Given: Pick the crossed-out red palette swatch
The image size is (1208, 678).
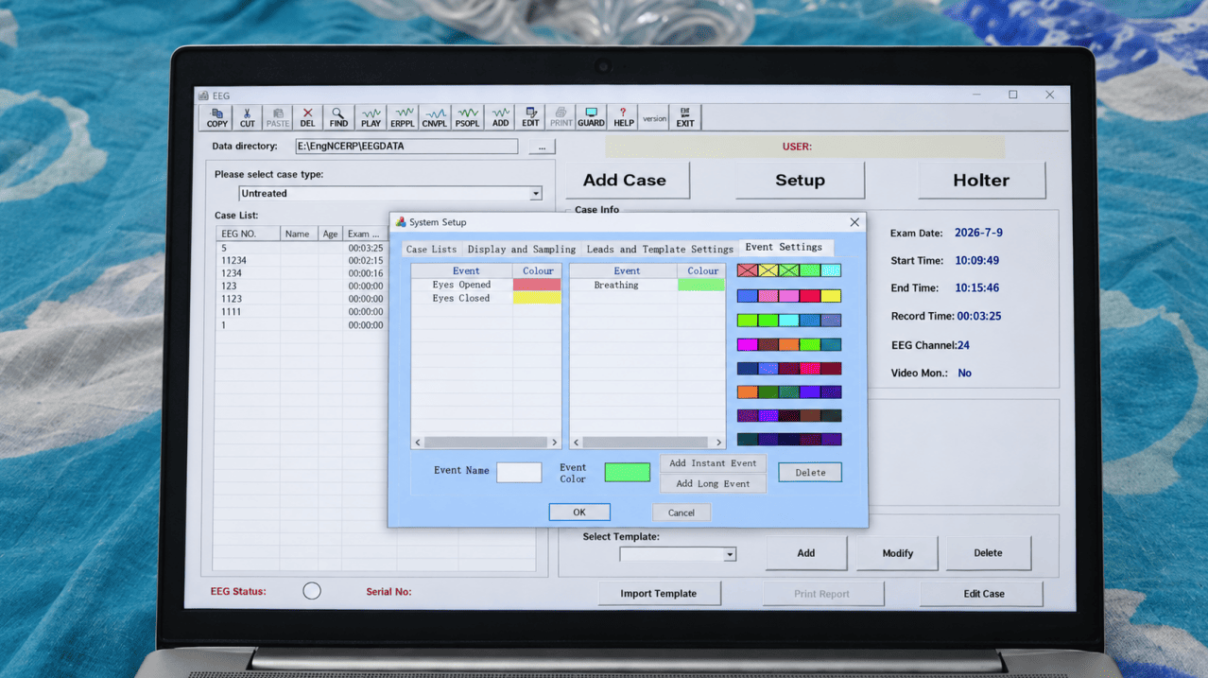Looking at the screenshot, I should point(748,270).
